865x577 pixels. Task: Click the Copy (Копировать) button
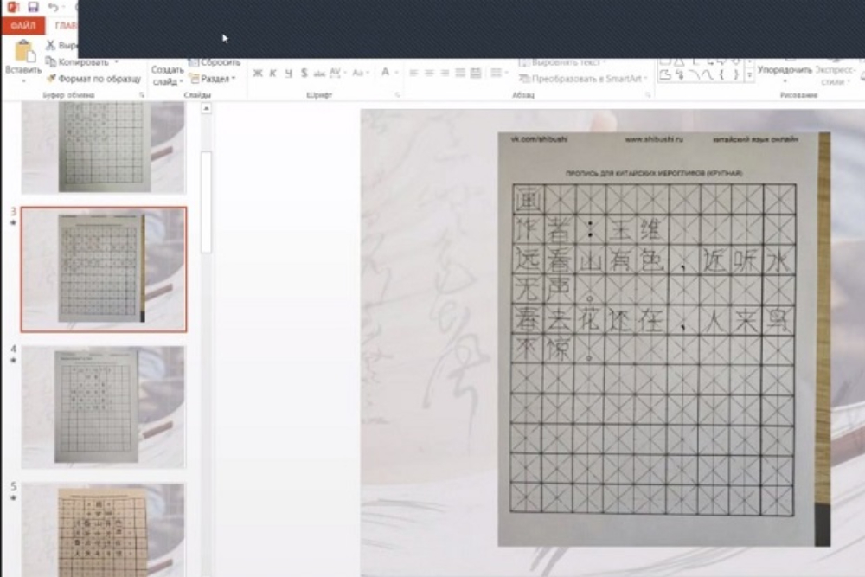click(x=82, y=62)
